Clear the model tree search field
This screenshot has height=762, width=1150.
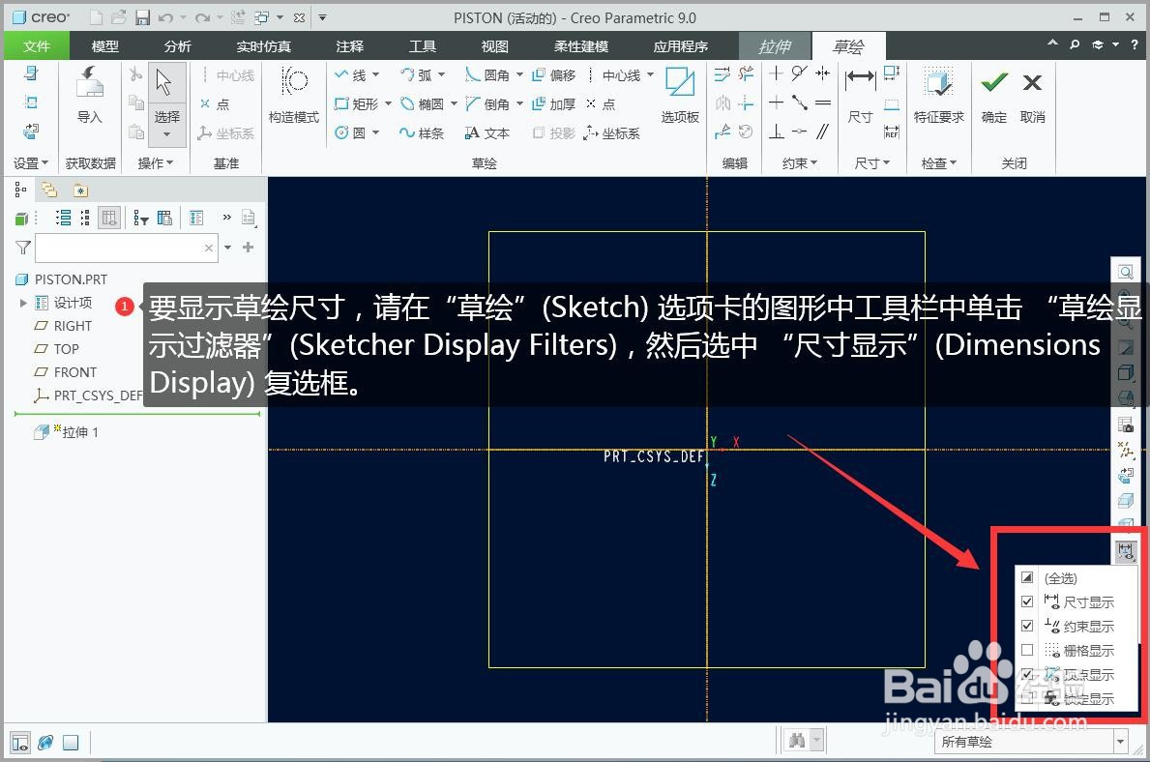(x=209, y=248)
